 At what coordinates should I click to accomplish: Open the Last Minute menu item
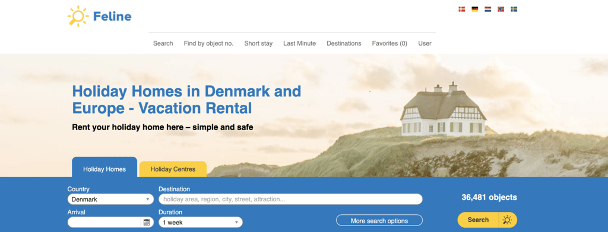pyautogui.click(x=299, y=43)
